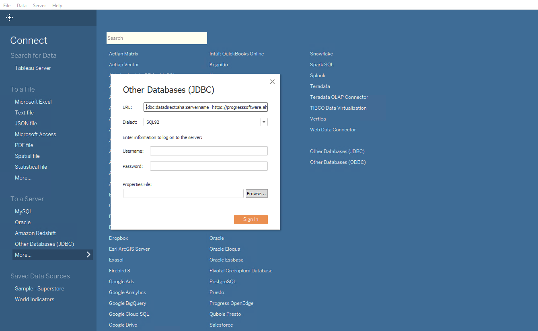
Task: Connect to a Microsoft Excel file
Action: (x=33, y=102)
